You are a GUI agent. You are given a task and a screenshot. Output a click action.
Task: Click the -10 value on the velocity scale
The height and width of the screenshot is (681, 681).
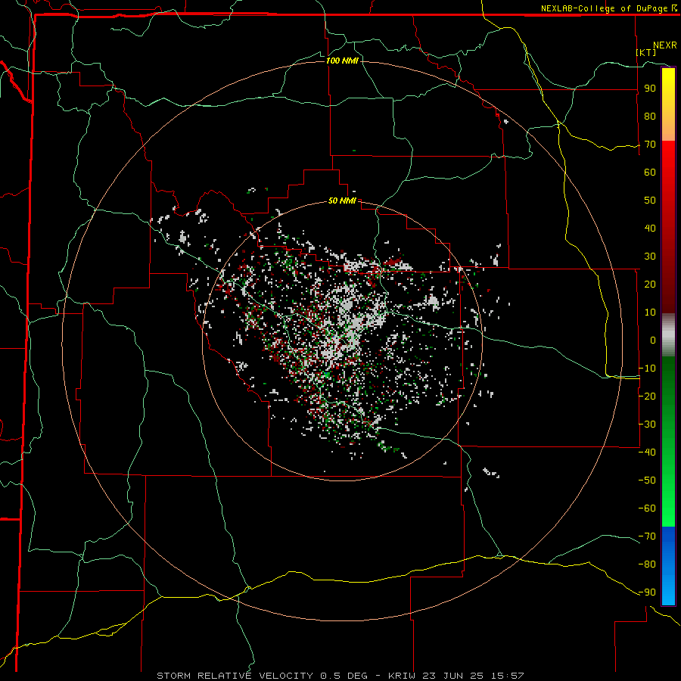pyautogui.click(x=647, y=368)
